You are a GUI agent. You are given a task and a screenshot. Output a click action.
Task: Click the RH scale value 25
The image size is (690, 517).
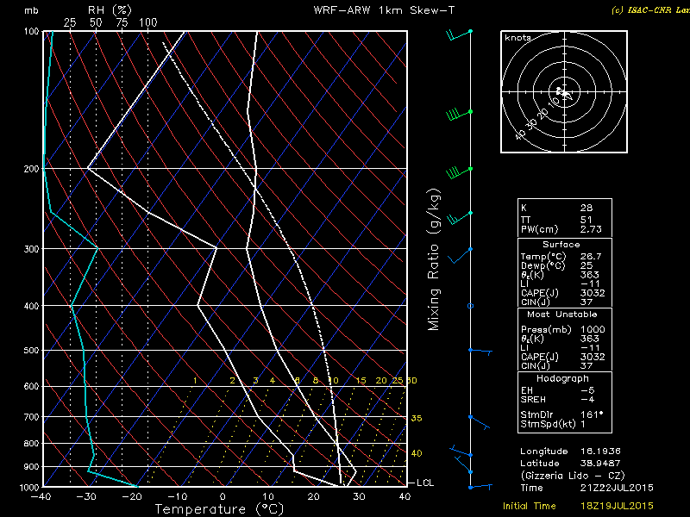(x=70, y=22)
